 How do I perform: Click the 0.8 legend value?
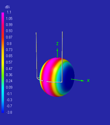9,44
